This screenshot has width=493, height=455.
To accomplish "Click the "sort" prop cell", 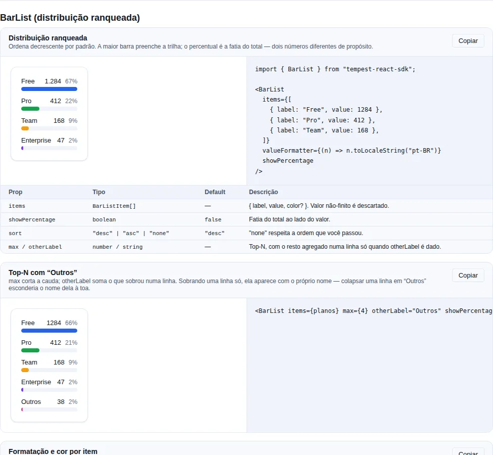I will [15, 234].
